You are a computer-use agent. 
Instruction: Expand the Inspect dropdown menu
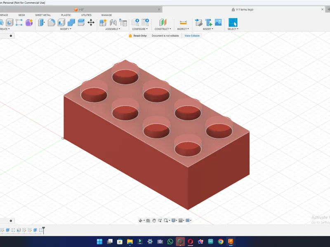coord(183,29)
